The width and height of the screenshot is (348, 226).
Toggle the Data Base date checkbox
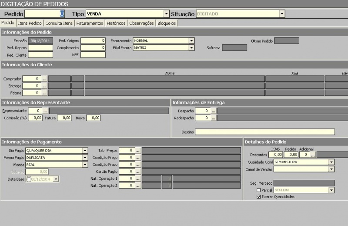point(29,179)
